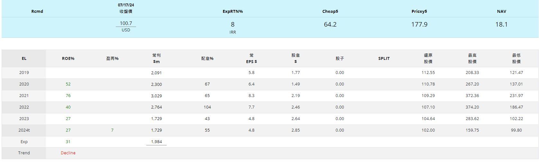Click ROE value 52 for 2020
Image resolution: width=539 pixels, height=162 pixels.
click(68, 84)
